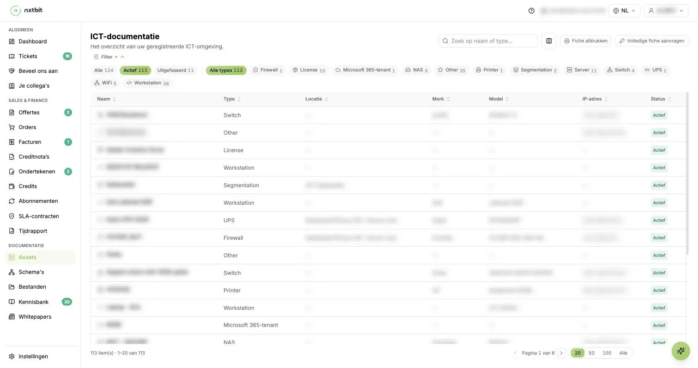Click the Creditnota's icon
698x368 pixels.
12,157
